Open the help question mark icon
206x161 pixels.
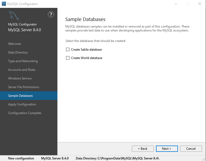coord(51,14)
